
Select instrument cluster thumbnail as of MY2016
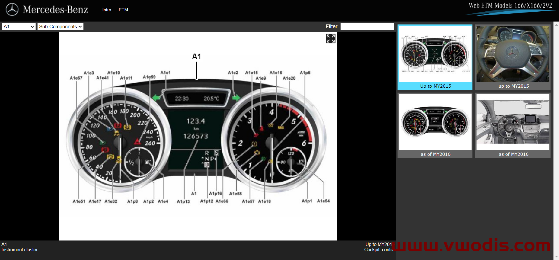coord(435,125)
